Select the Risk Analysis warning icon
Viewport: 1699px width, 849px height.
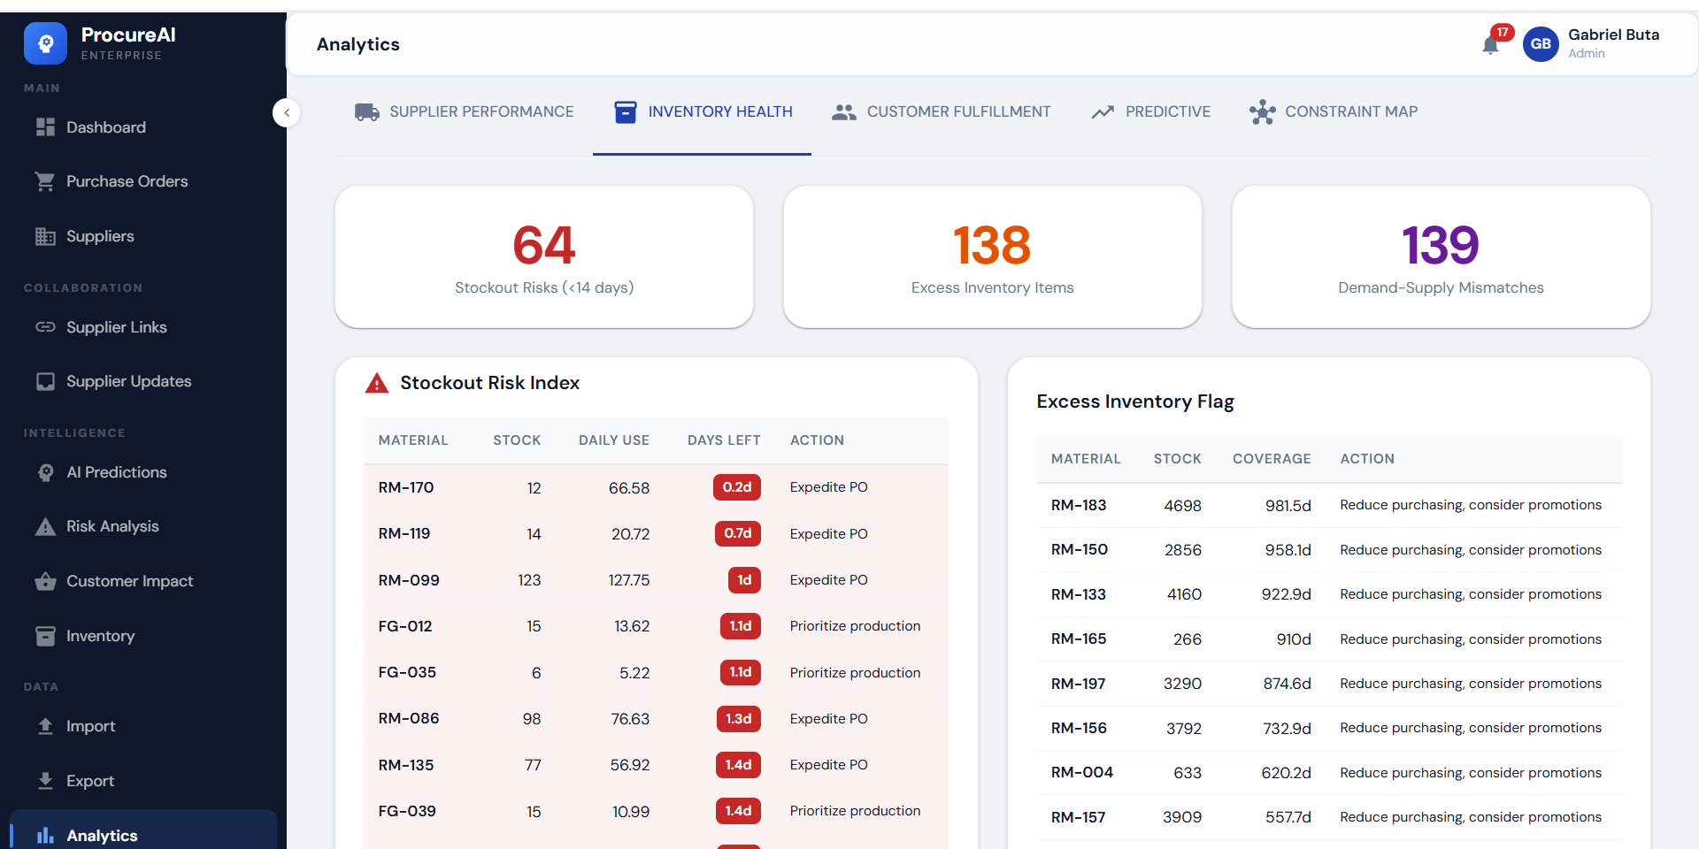click(x=45, y=526)
